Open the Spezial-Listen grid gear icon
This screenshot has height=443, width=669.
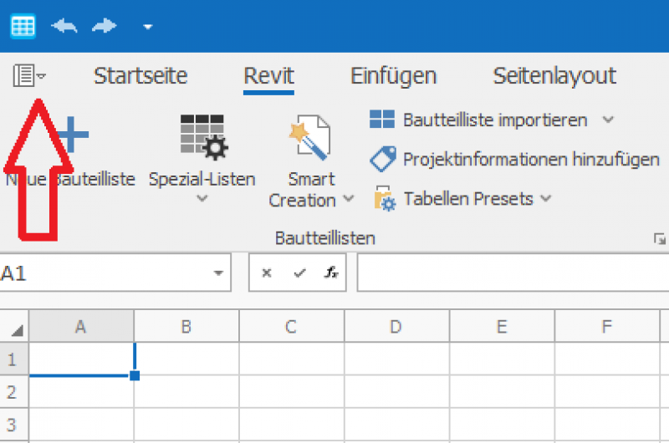pyautogui.click(x=202, y=137)
